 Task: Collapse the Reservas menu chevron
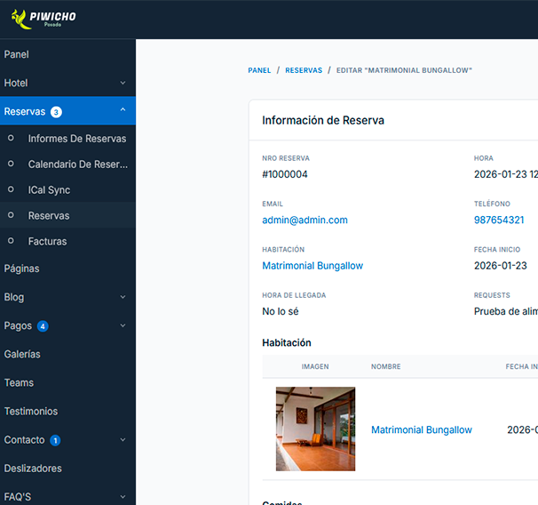click(123, 109)
